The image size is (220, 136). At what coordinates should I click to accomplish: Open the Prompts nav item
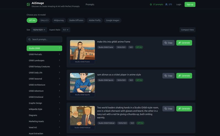(90, 4)
